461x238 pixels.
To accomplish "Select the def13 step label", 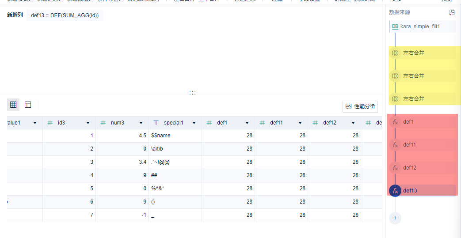I will tap(410, 191).
